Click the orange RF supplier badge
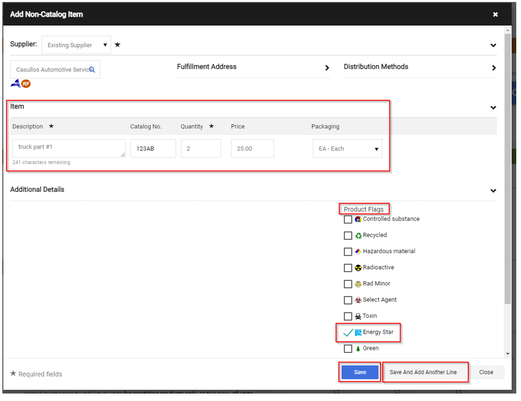The width and height of the screenshot is (521, 401). pyautogui.click(x=26, y=84)
